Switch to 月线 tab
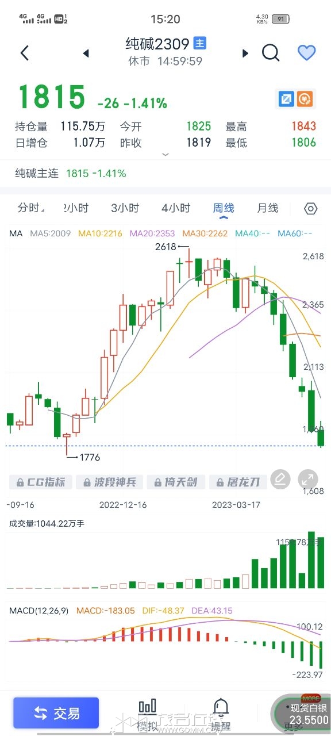Image resolution: width=331 pixels, height=736 pixels. tap(267, 208)
